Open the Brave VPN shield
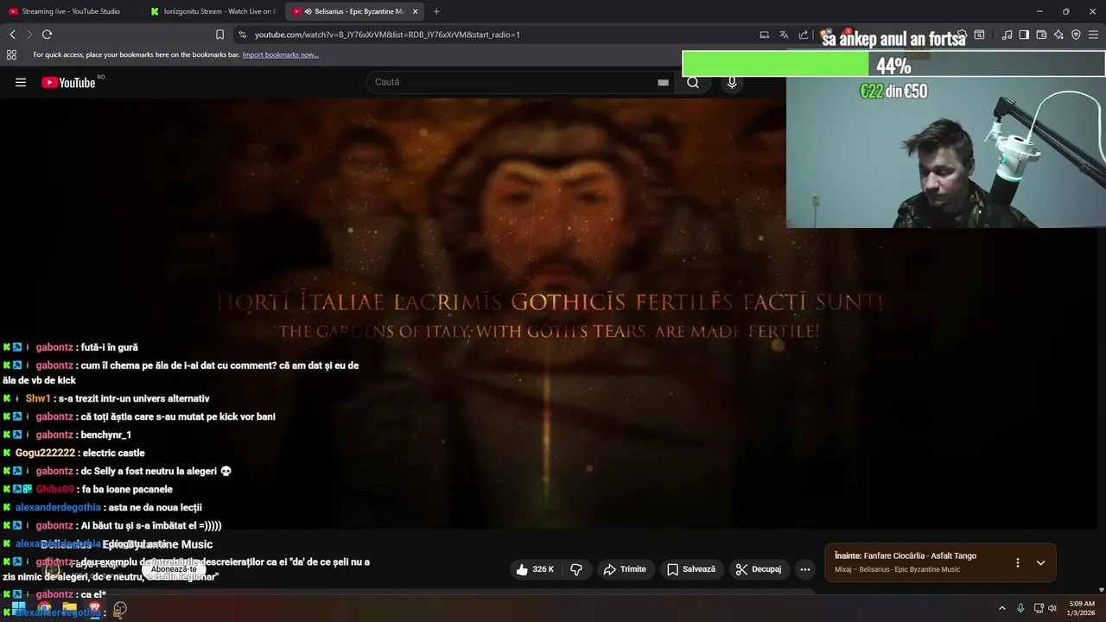 (1076, 35)
